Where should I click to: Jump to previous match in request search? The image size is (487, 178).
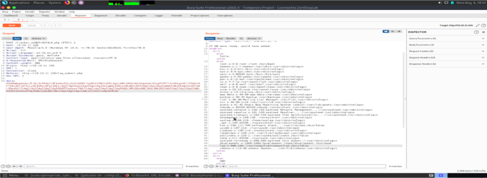tap(14, 166)
